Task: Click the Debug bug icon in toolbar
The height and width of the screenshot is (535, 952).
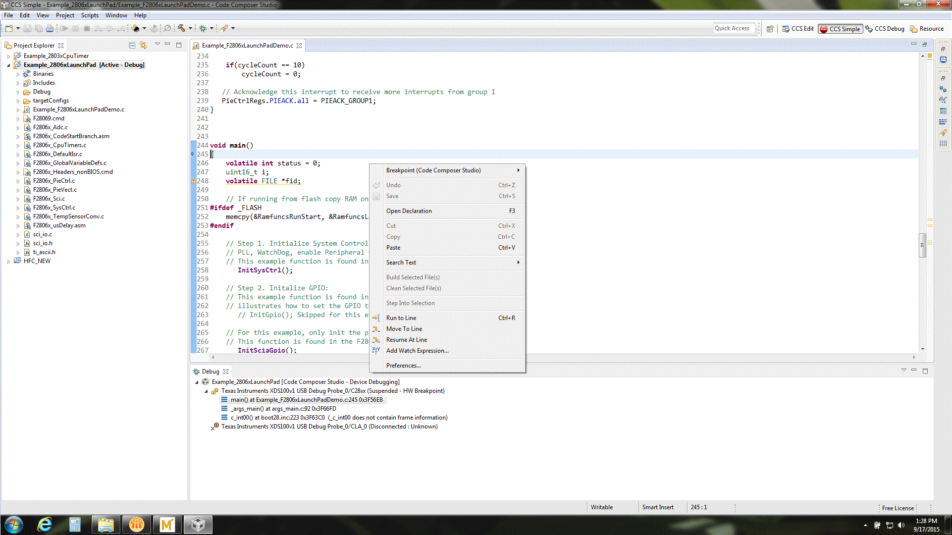Action: (203, 28)
